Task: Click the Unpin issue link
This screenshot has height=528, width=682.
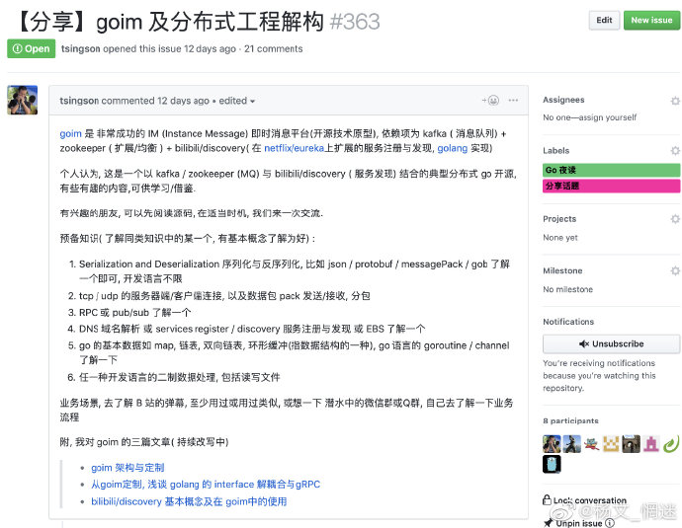Action: [578, 523]
